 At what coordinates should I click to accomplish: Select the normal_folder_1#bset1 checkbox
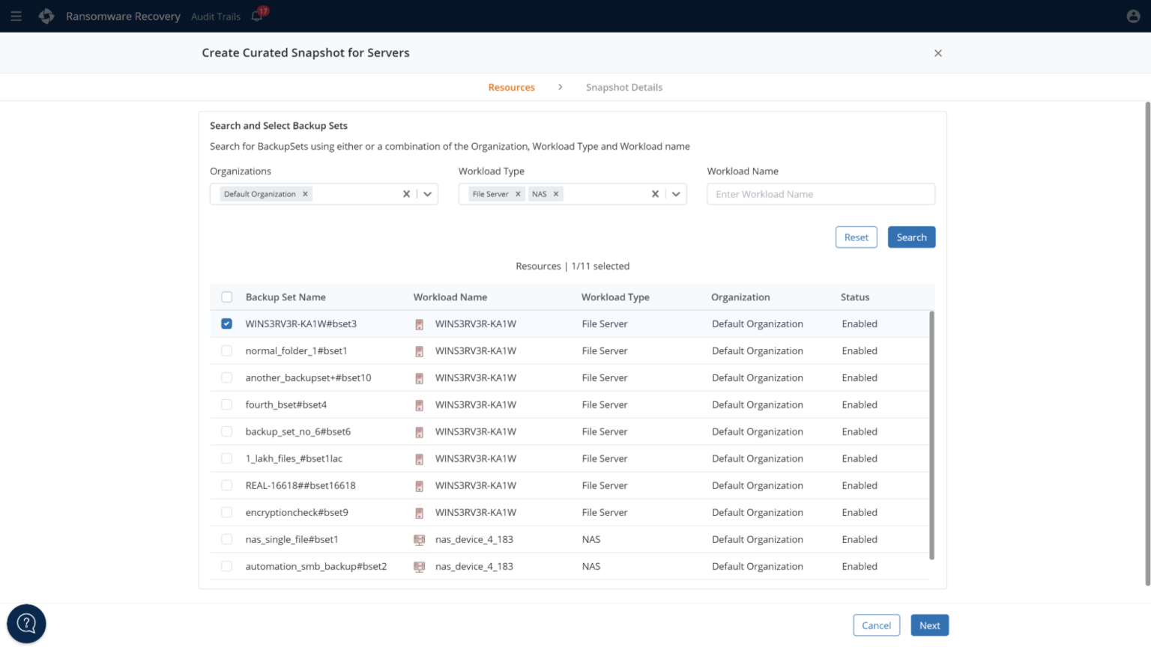(226, 351)
